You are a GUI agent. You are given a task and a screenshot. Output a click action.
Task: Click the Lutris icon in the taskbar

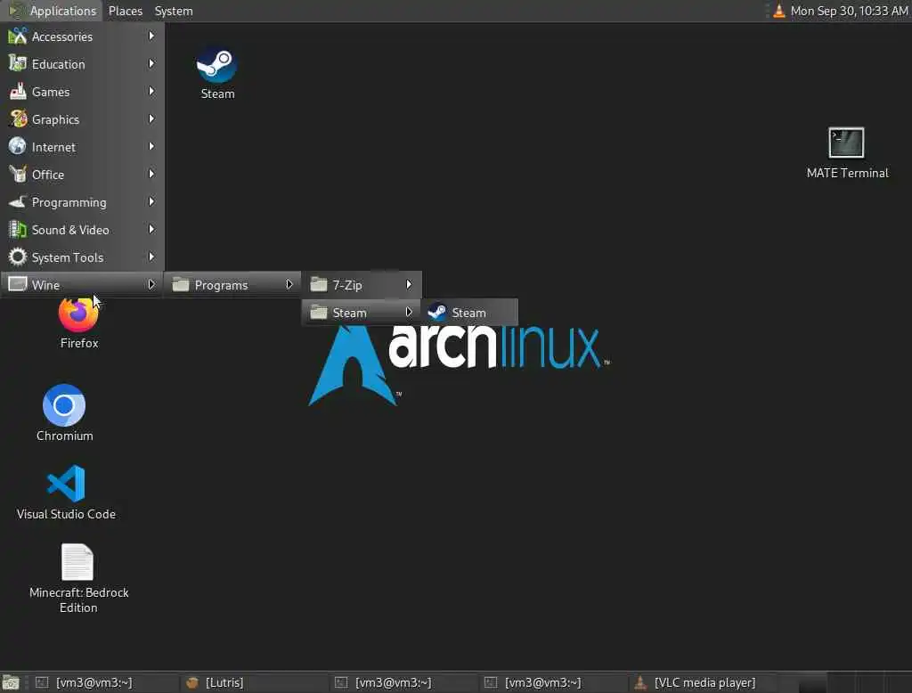(192, 682)
